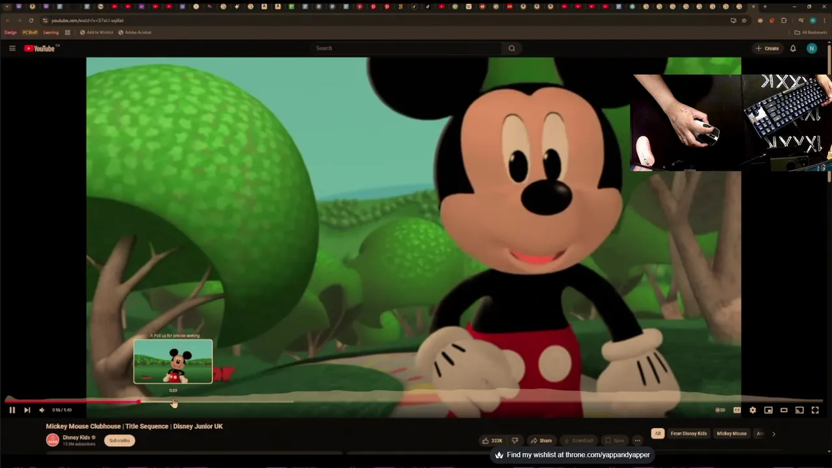Open more actions three-dot menu
This screenshot has height=468, width=832.
637,441
